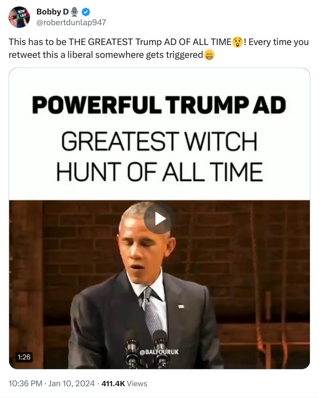Screen dimensions: 327x398
Task: Click the astonished face emoji in tweet
Action: (238, 42)
